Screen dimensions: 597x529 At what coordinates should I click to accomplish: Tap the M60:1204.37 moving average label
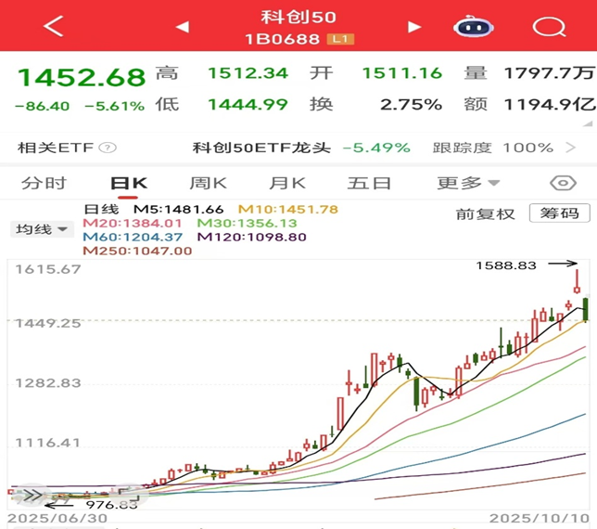[133, 237]
